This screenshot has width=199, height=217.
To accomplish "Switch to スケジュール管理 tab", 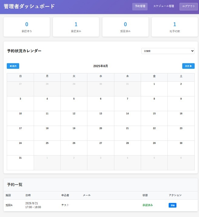I will click(164, 6).
